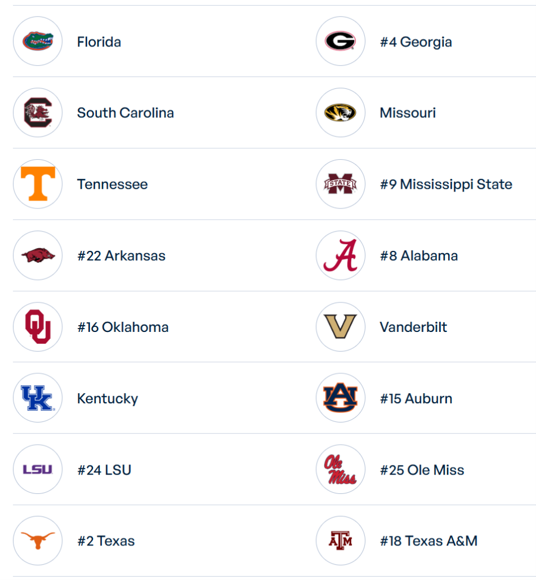Viewport: 536px width, 580px height.
Task: Open the #2 Texas team link
Action: 106,541
